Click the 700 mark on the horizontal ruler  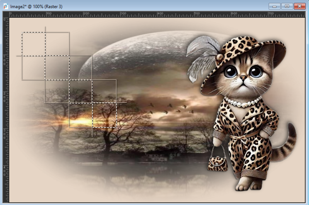coord(272,14)
